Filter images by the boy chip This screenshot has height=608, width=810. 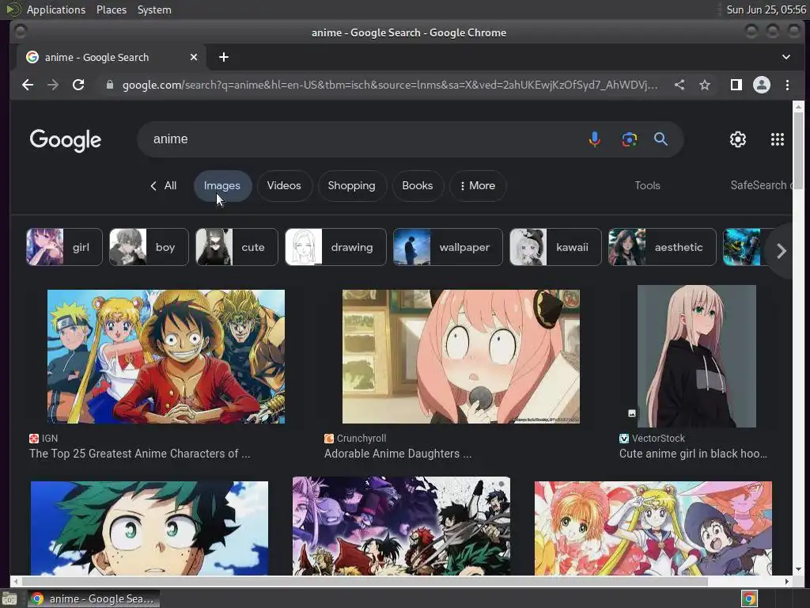(x=149, y=247)
